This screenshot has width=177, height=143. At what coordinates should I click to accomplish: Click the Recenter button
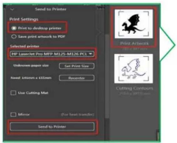pos(77,78)
